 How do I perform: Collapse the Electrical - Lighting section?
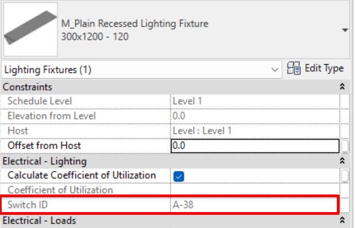pos(342,161)
